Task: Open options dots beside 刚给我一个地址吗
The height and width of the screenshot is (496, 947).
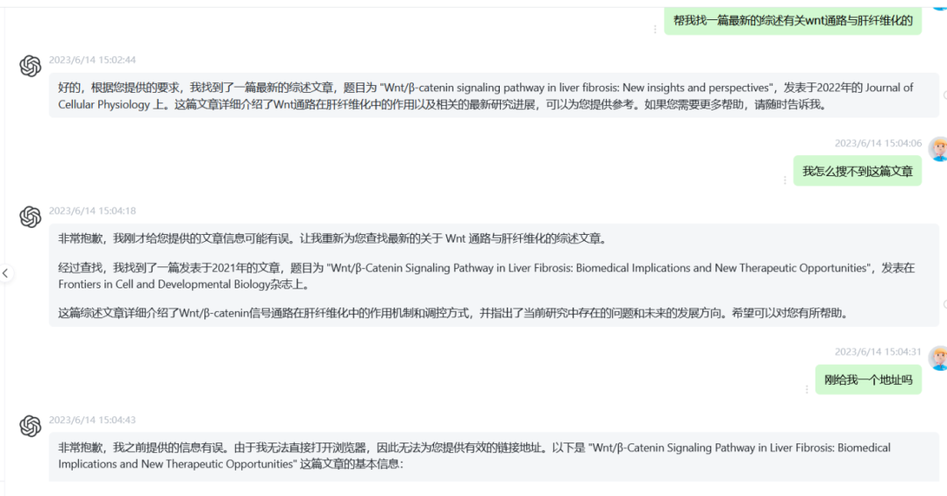Action: [x=807, y=389]
